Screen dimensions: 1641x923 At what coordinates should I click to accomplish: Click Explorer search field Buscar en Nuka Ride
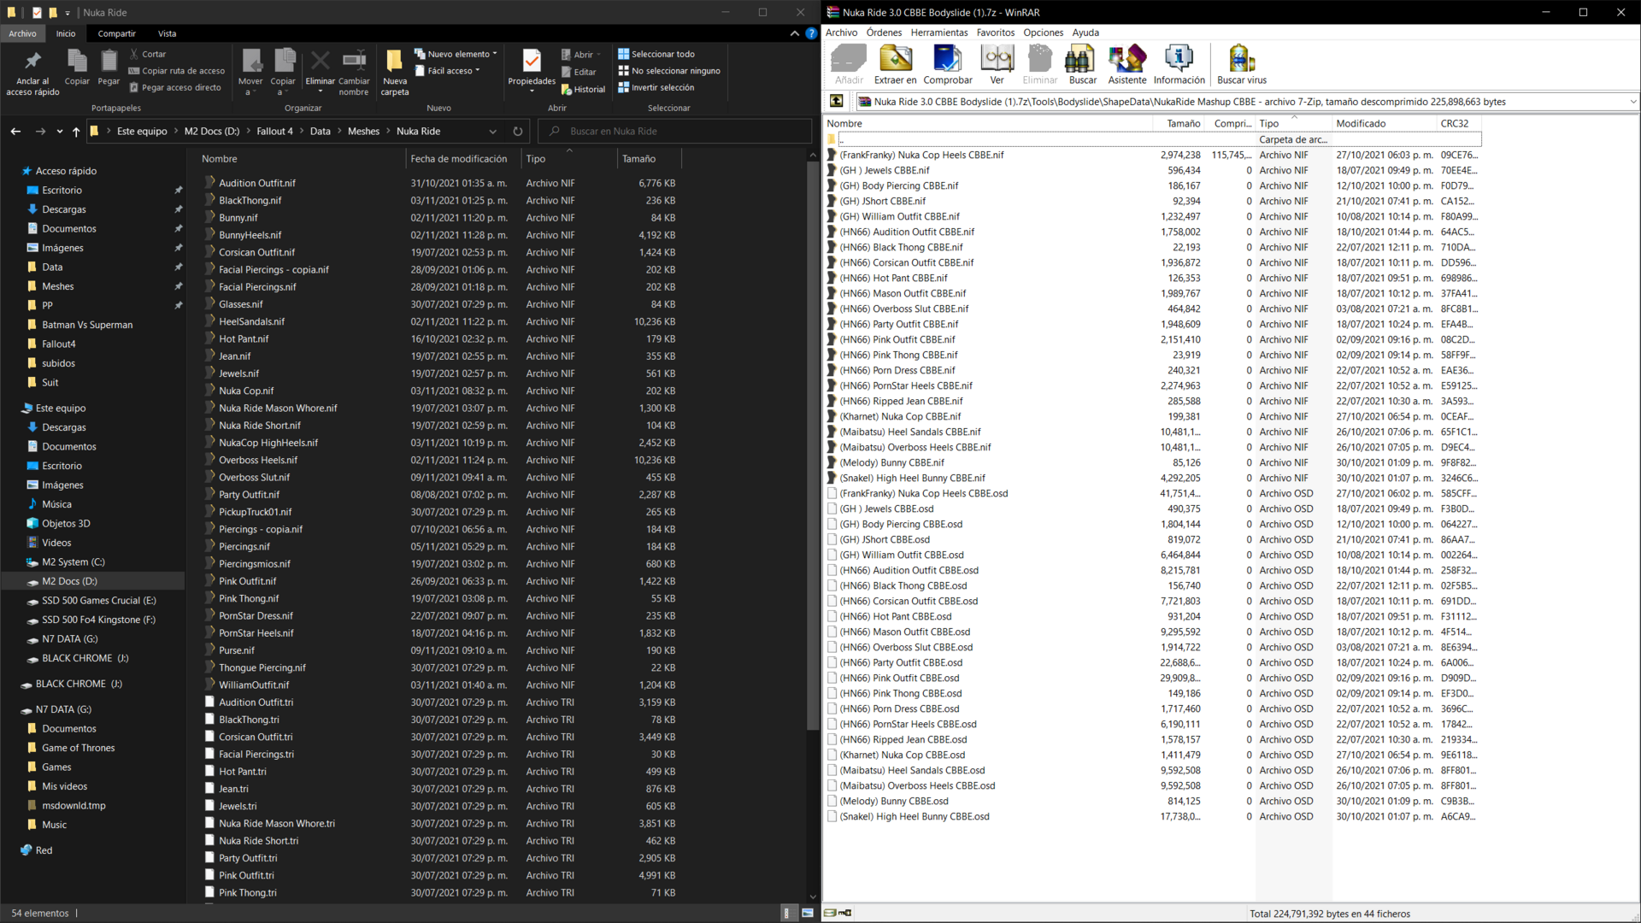675,131
